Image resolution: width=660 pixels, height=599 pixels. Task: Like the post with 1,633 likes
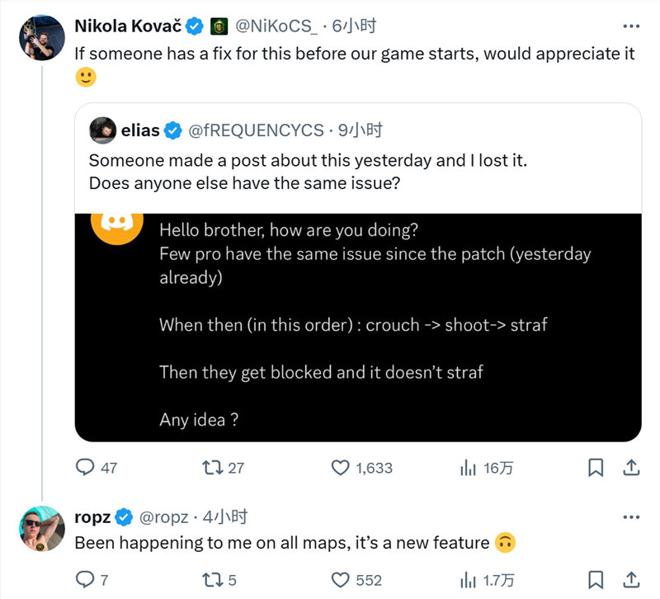[340, 468]
